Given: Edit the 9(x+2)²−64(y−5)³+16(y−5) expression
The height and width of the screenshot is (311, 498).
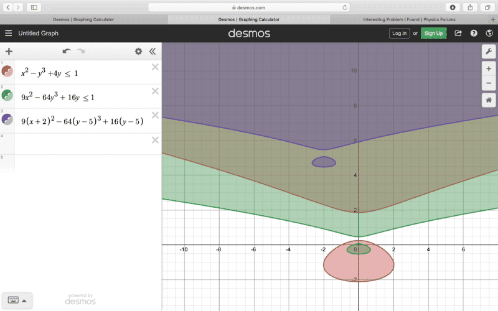Looking at the screenshot, I should (x=82, y=121).
